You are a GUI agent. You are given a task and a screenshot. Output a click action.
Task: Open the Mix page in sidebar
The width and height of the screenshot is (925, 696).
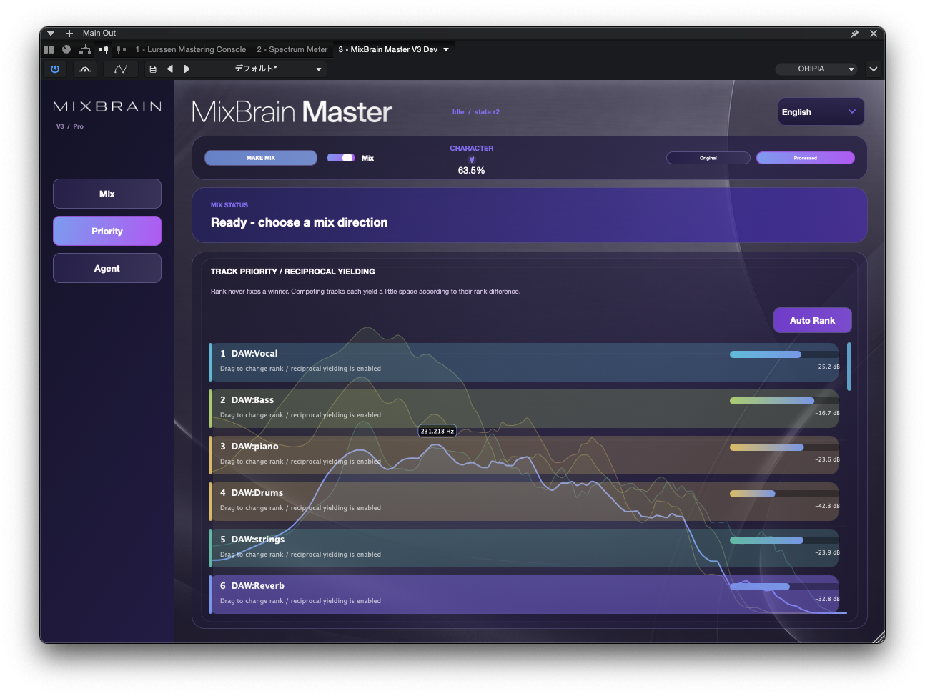pos(107,194)
